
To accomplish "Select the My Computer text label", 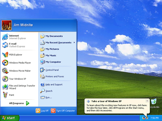I will point(53,62).
